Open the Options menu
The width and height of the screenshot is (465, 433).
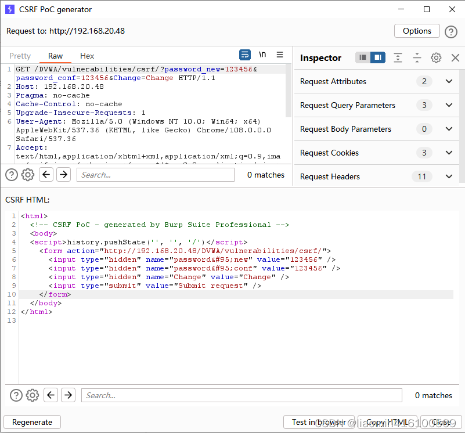[417, 31]
